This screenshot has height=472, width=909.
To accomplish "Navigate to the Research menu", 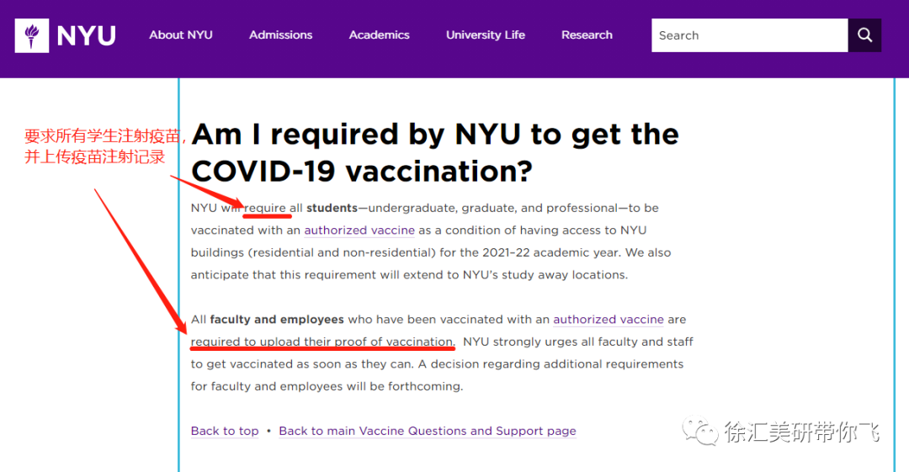I will click(587, 35).
